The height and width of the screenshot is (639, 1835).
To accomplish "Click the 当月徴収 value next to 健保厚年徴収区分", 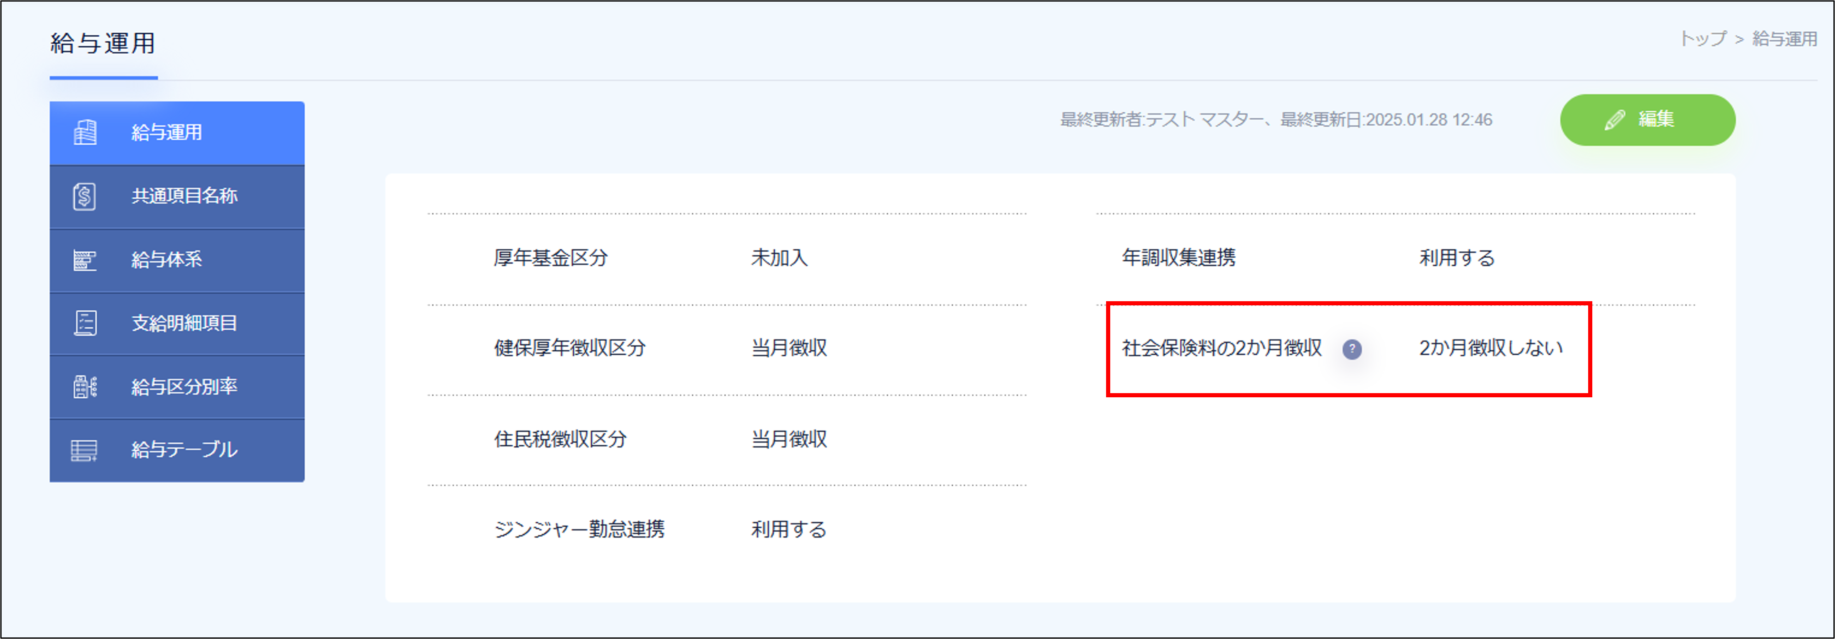I will (x=788, y=348).
